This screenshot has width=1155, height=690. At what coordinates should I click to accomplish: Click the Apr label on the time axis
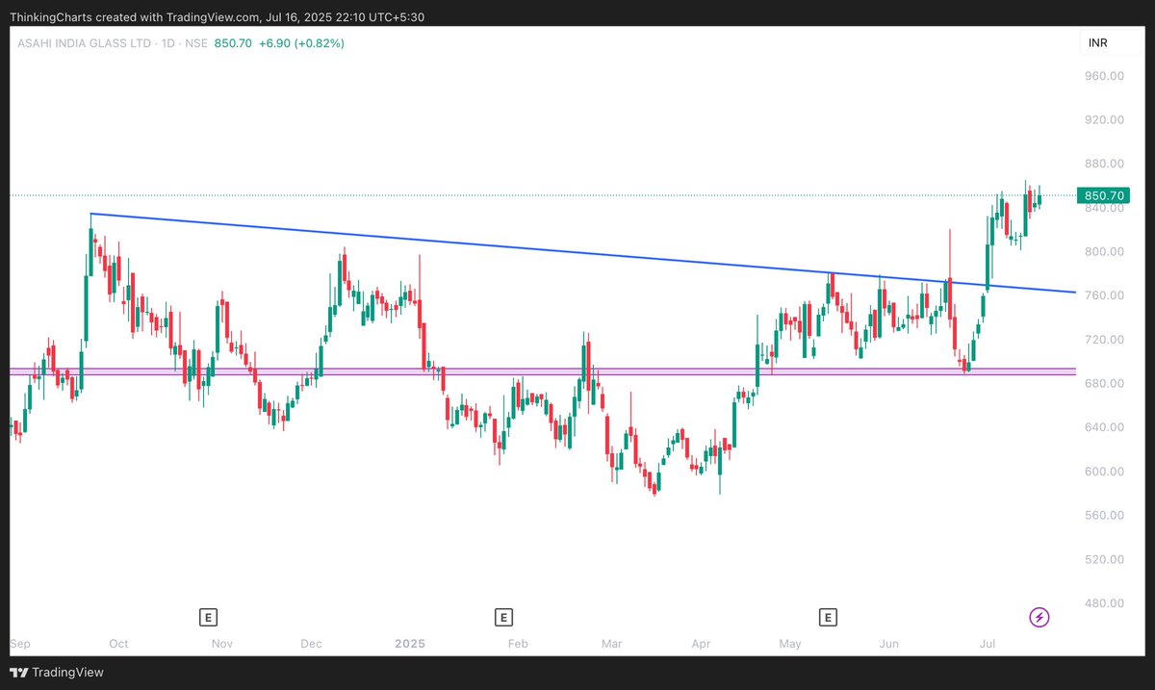click(x=701, y=644)
